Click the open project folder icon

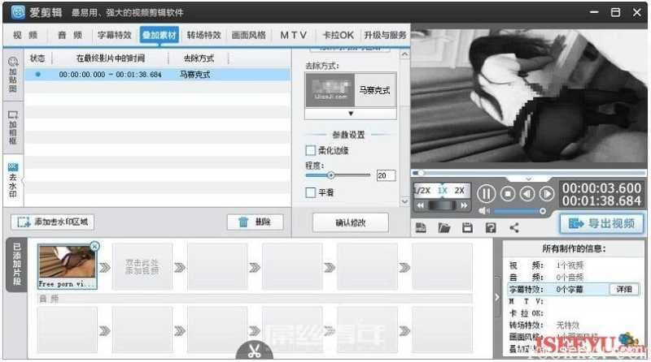[443, 227]
